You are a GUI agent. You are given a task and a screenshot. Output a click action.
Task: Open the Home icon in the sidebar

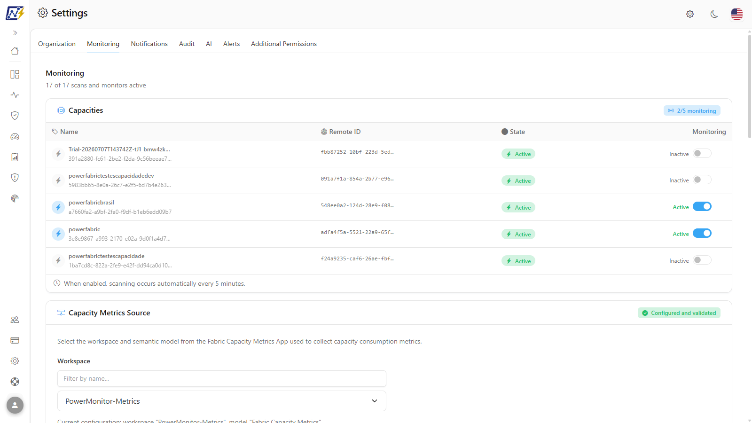pos(15,51)
